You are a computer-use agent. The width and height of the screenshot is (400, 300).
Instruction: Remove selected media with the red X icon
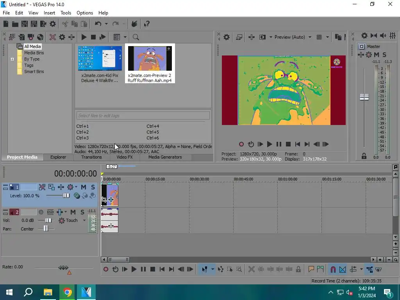click(53, 37)
